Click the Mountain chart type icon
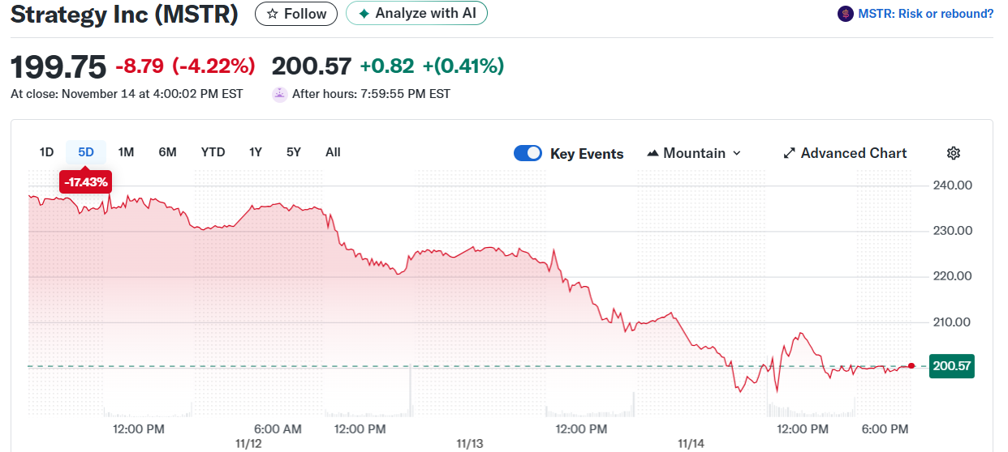Image resolution: width=1008 pixels, height=452 pixels. coord(653,153)
